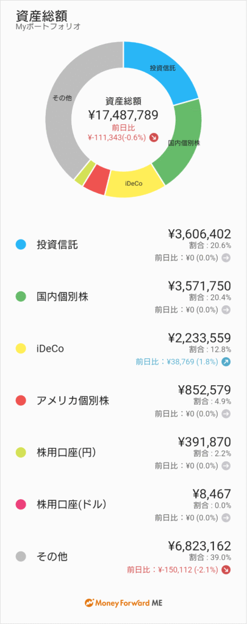The image size is (247, 624).
Task: Open the アメリカ個別株 category label
Action: point(73,401)
